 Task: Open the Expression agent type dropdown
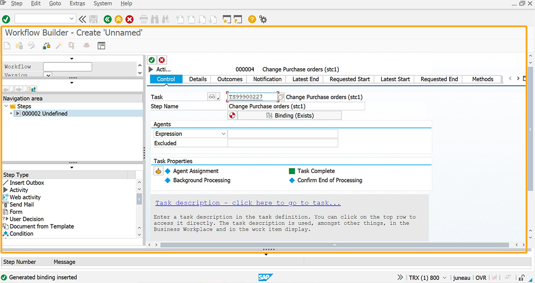tap(223, 134)
